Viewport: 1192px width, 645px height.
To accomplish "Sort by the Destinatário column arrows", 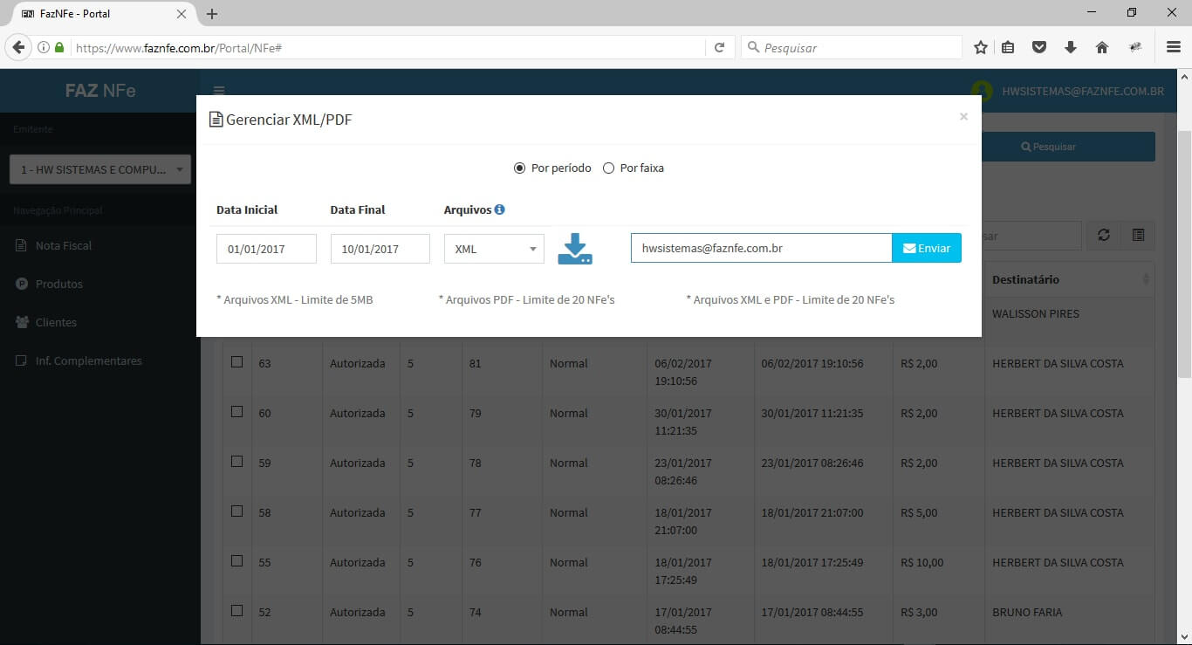I will 1146,279.
